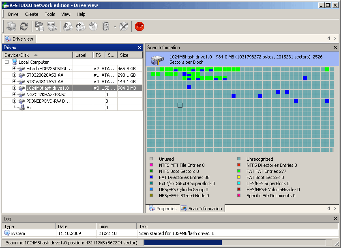Click the Create Region disc toolbar icon
Image resolution: width=341 pixels, height=248 pixels.
pyautogui.click(x=93, y=26)
